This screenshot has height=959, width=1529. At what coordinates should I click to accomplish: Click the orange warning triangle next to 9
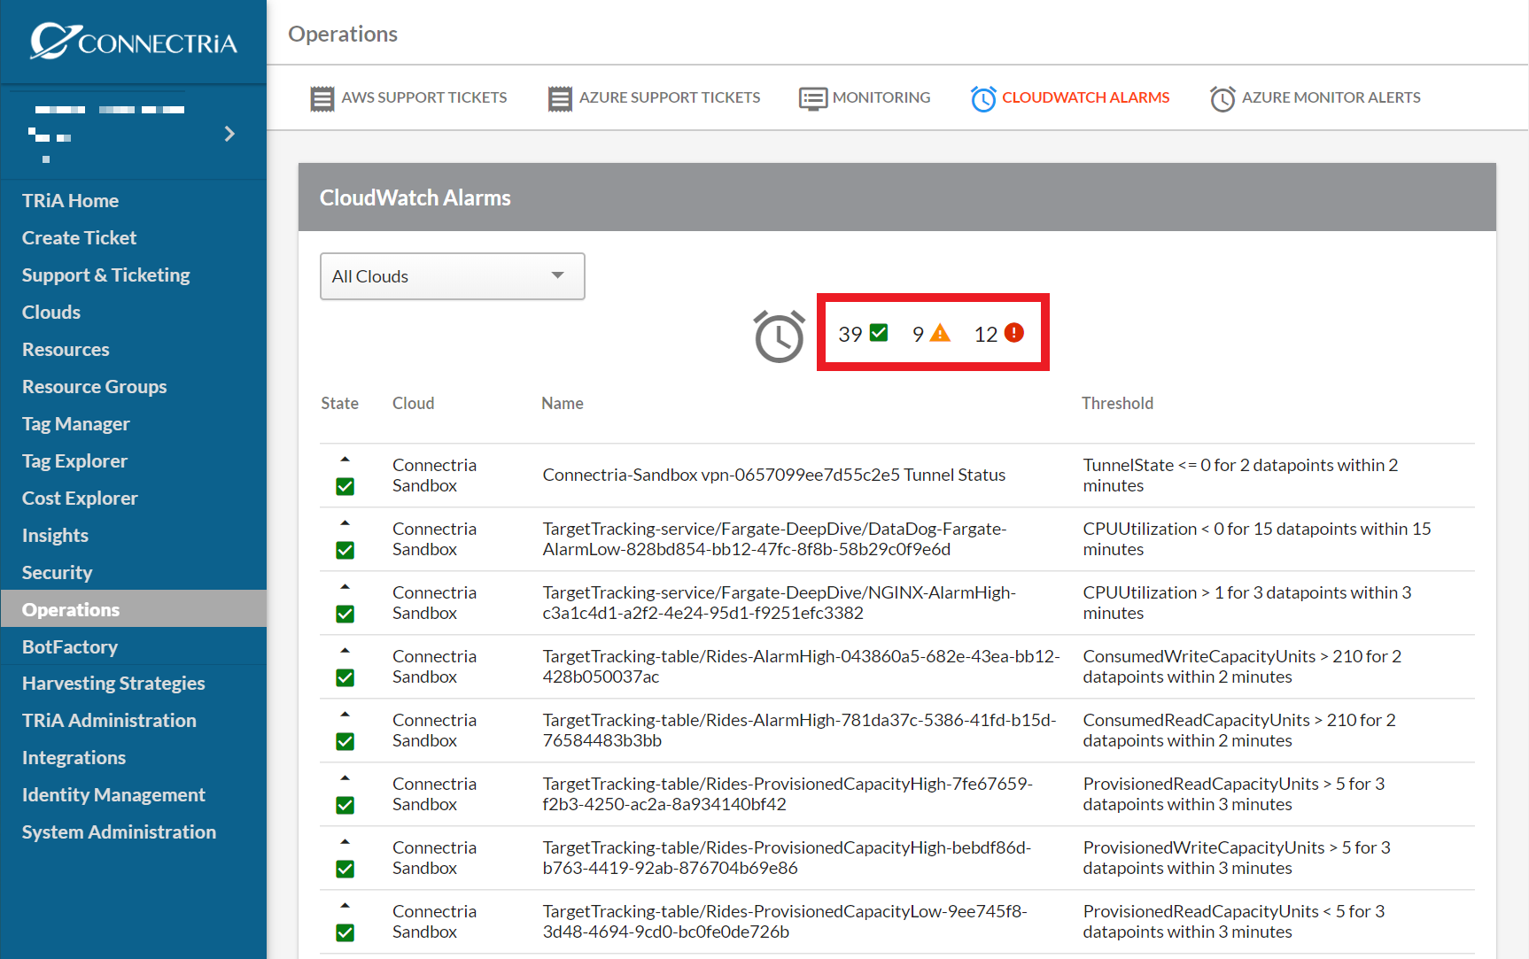941,333
